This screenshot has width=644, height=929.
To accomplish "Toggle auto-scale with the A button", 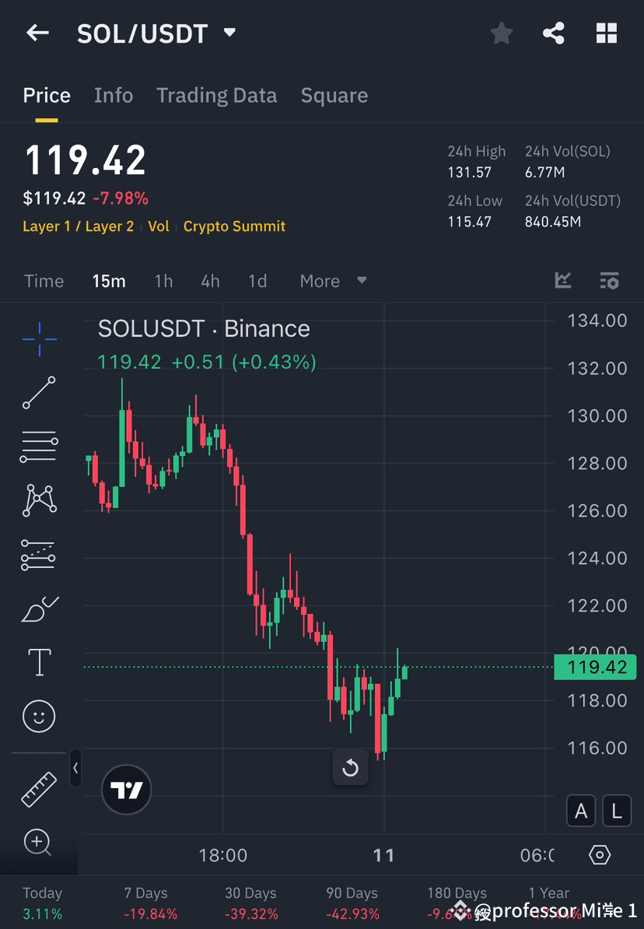I will [581, 811].
